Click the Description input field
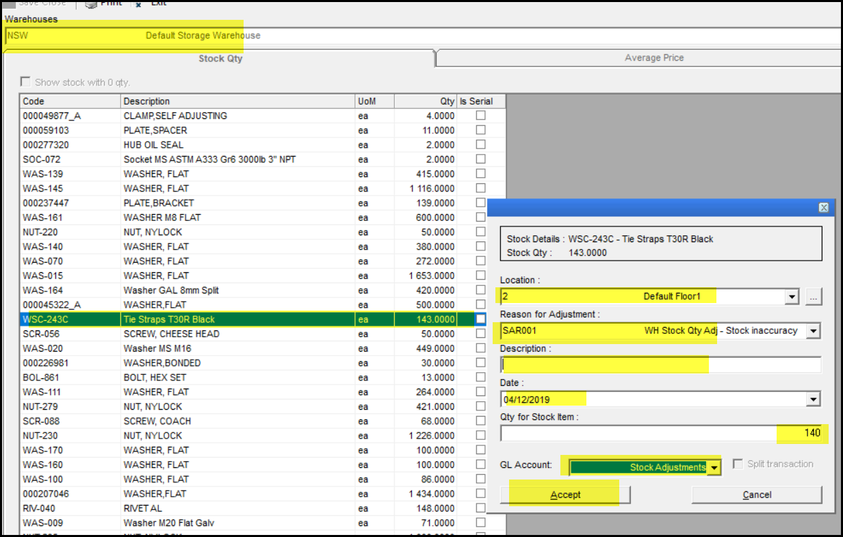 click(x=660, y=365)
